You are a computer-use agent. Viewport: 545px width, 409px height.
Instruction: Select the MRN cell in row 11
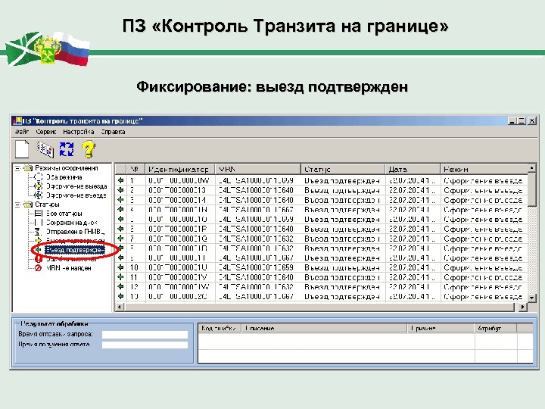point(258,277)
